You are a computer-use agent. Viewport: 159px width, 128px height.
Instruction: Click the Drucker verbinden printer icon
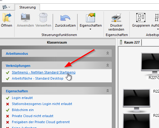(x=116, y=18)
